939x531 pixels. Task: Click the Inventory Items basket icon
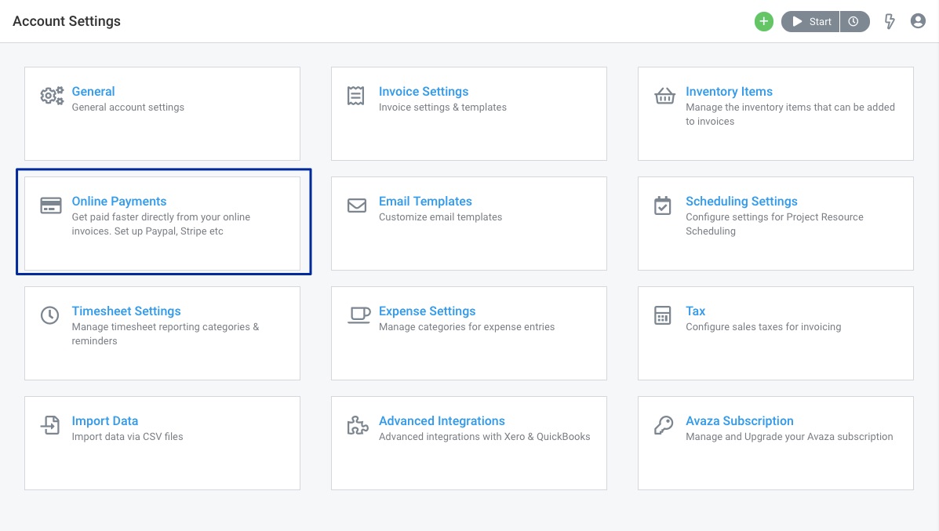coord(664,96)
